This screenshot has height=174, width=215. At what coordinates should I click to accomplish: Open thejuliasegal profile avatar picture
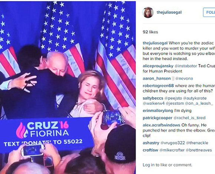tap(148, 13)
